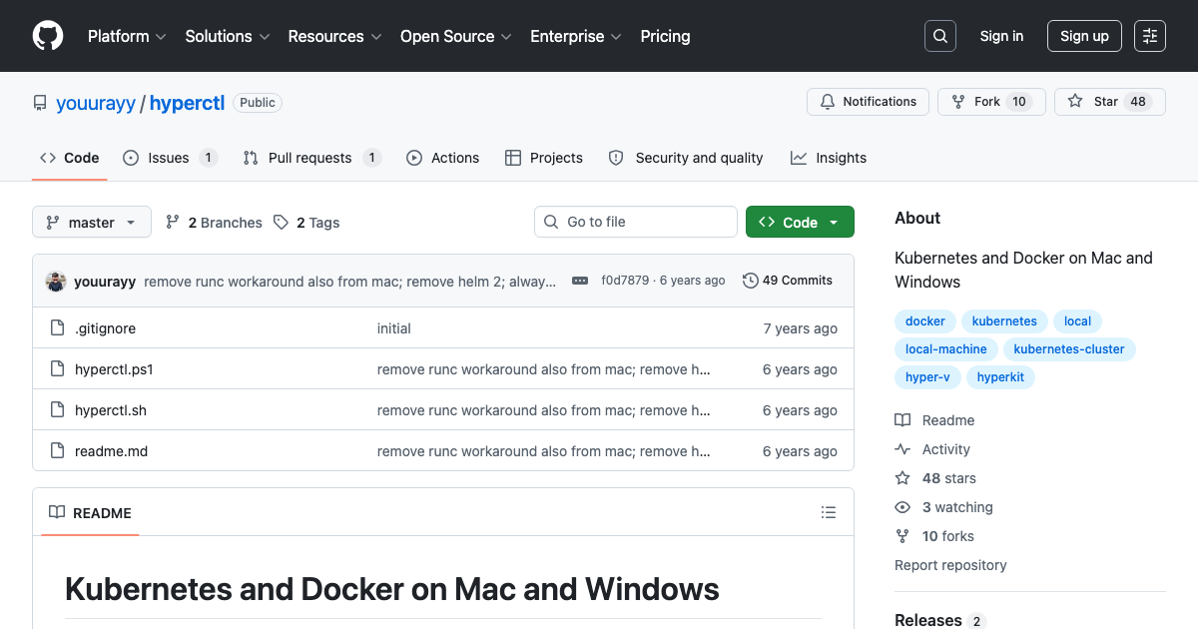
Task: Click the Sign in link
Action: 1001,36
